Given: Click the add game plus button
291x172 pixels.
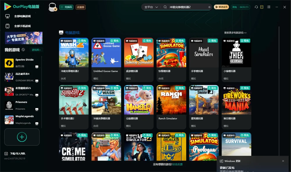Looking at the screenshot, I should pyautogui.click(x=22, y=137).
